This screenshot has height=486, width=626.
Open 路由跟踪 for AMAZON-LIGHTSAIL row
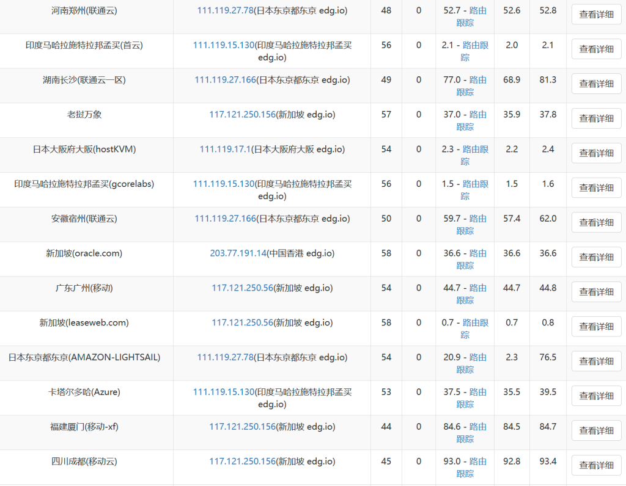[x=477, y=358]
